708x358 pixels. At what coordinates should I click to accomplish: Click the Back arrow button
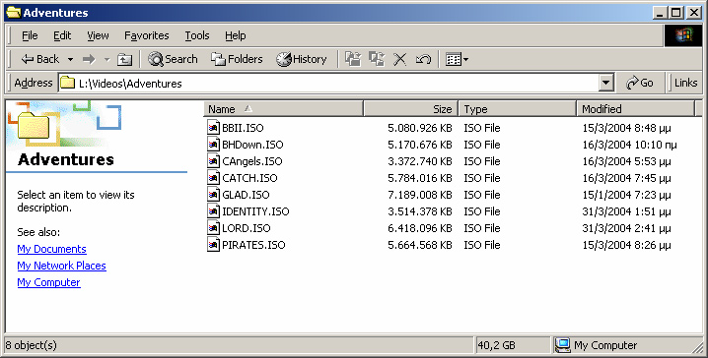(40, 59)
